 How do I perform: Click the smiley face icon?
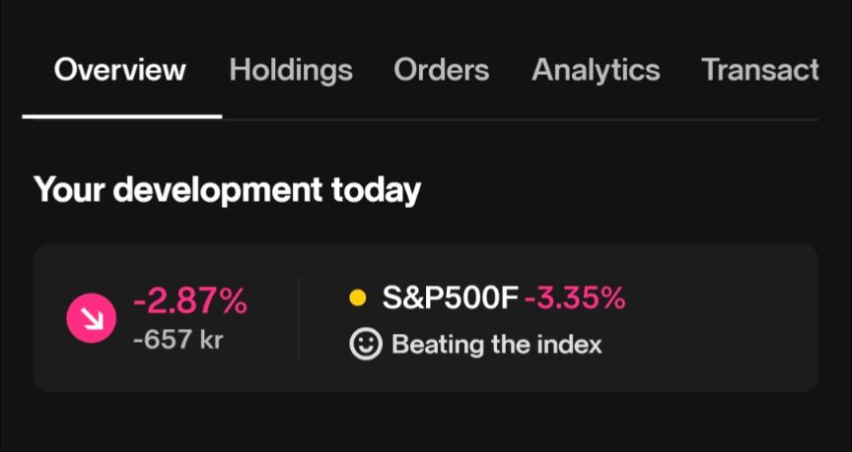point(366,344)
